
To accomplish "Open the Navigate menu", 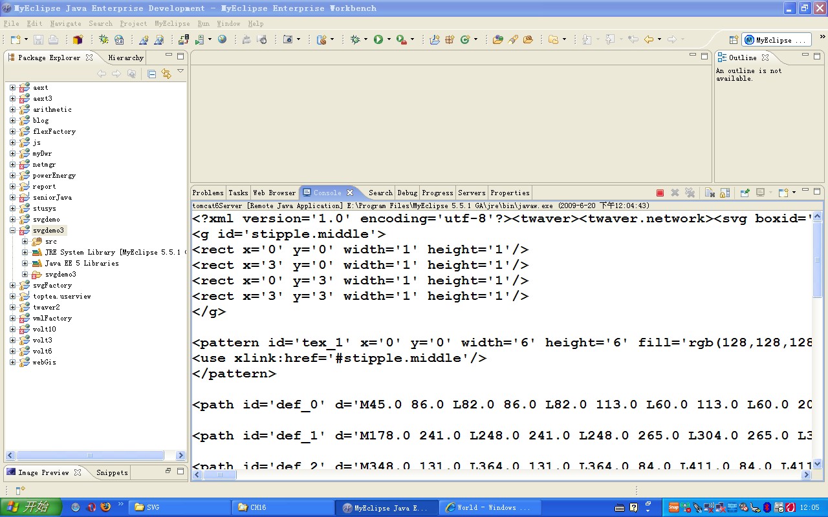I will pyautogui.click(x=66, y=23).
